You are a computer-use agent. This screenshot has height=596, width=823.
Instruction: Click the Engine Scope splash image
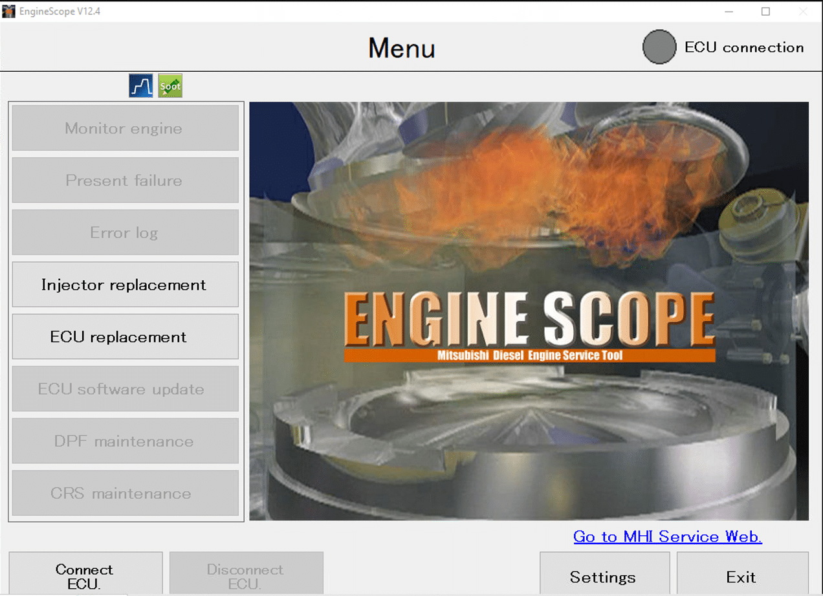(529, 311)
